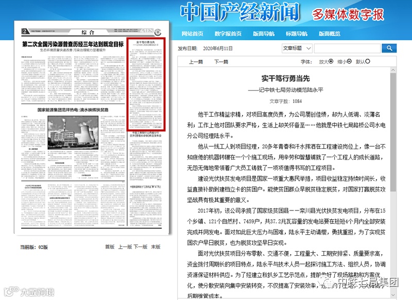Click the page number 2 badge on the newspaper
This screenshot has width=412, height=300.
[25, 31]
